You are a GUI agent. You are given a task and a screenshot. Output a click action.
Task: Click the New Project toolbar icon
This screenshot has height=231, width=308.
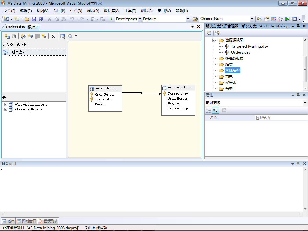(x=7, y=19)
